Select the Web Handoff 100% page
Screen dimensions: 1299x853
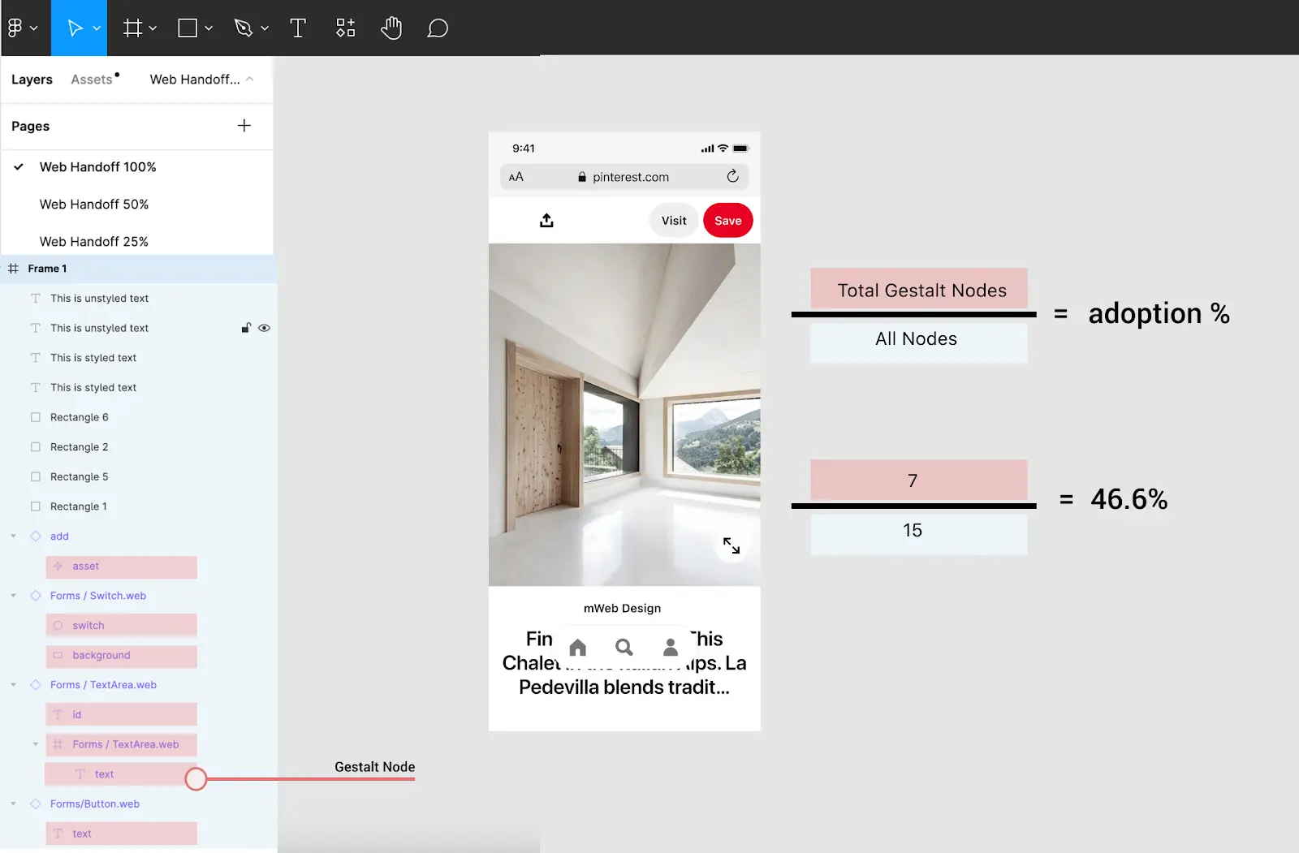pos(98,167)
